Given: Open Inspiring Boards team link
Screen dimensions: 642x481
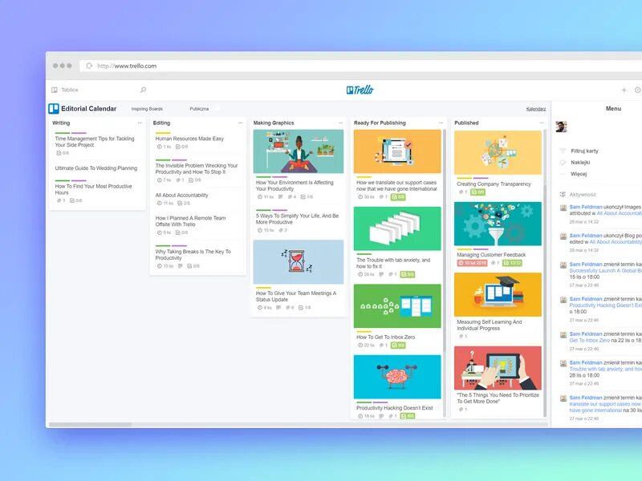Looking at the screenshot, I should click(147, 109).
